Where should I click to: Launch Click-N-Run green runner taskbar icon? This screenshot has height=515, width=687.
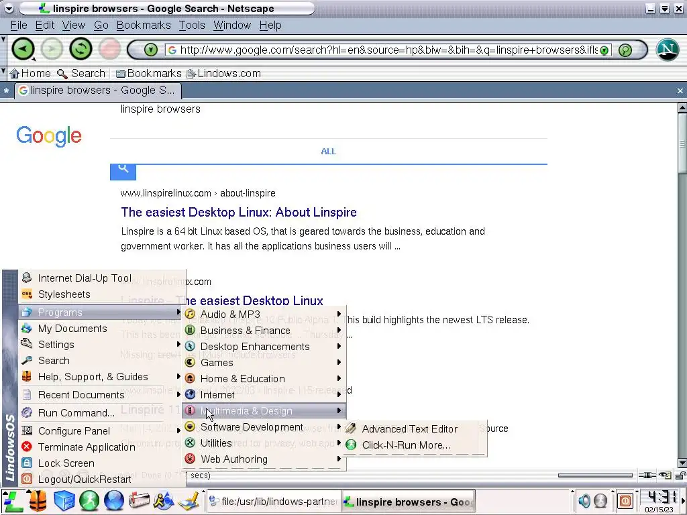click(89, 501)
